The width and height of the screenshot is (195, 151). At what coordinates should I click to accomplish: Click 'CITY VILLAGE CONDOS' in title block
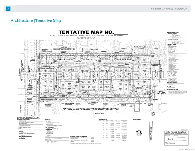[176, 132]
